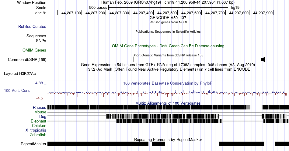Select the SNPs track label
This screenshot has height=151, width=289.
[x=41, y=41]
